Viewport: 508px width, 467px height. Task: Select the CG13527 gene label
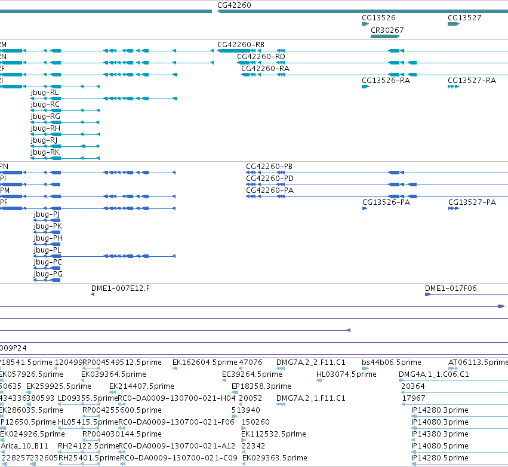point(464,18)
